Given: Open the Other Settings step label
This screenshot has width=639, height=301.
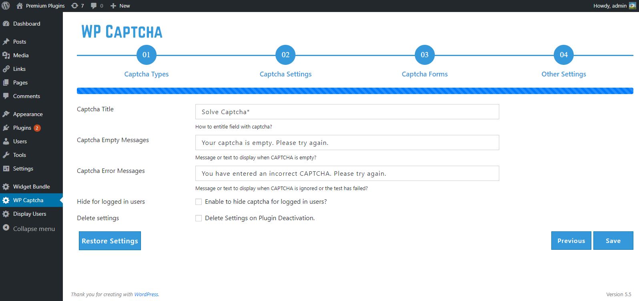Looking at the screenshot, I should [564, 74].
